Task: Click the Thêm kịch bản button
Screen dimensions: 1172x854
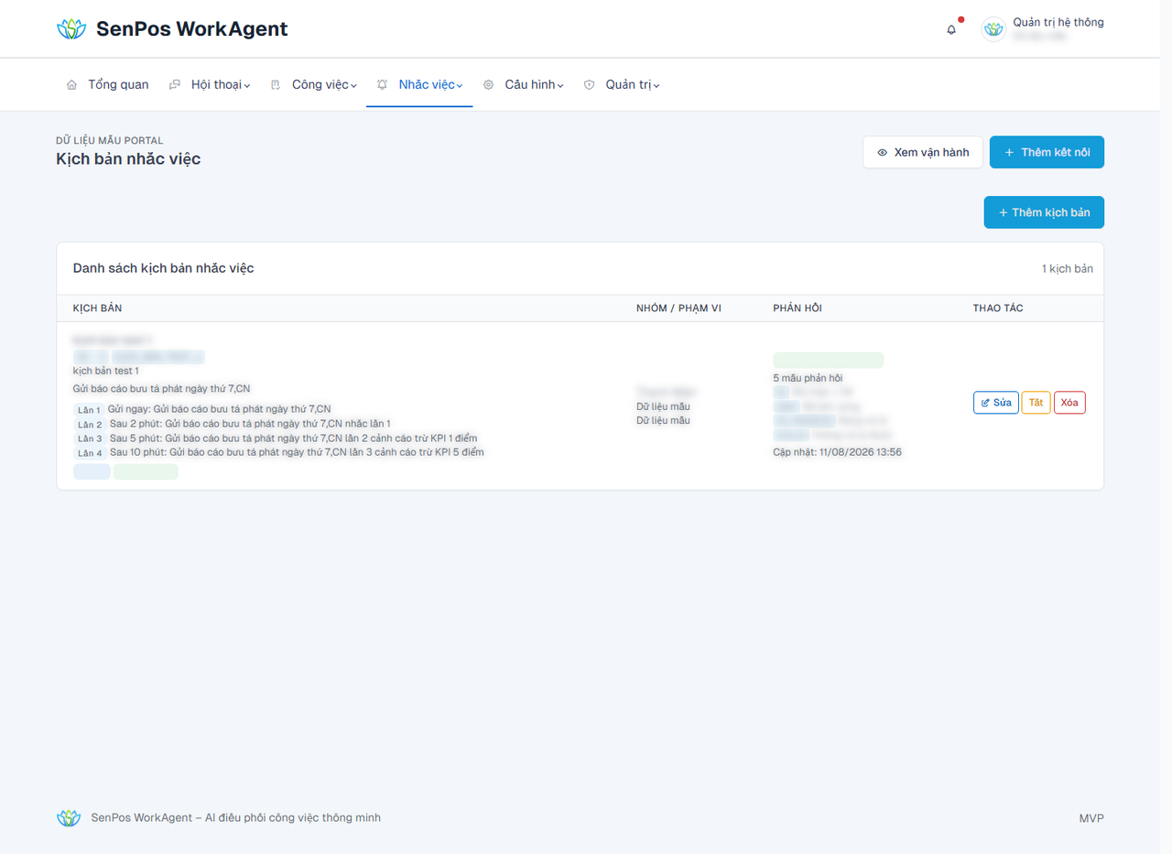Action: [x=1044, y=212]
